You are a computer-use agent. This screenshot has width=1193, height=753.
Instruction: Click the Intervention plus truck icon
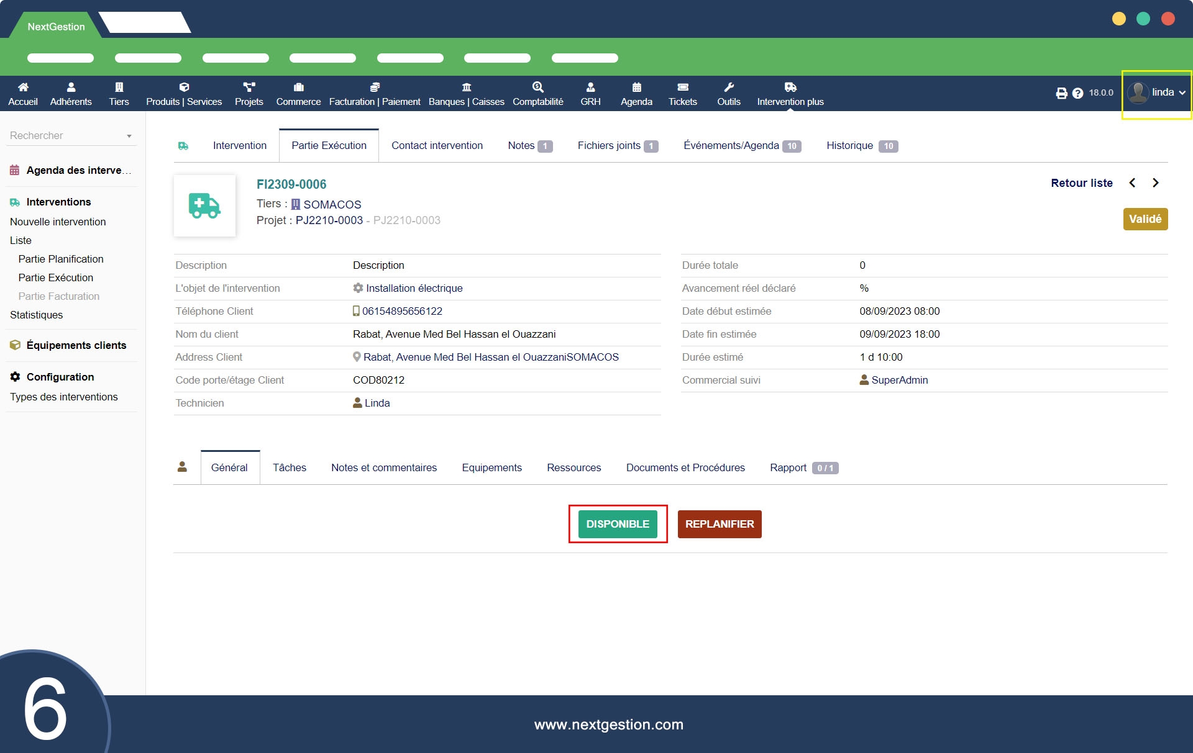[790, 87]
